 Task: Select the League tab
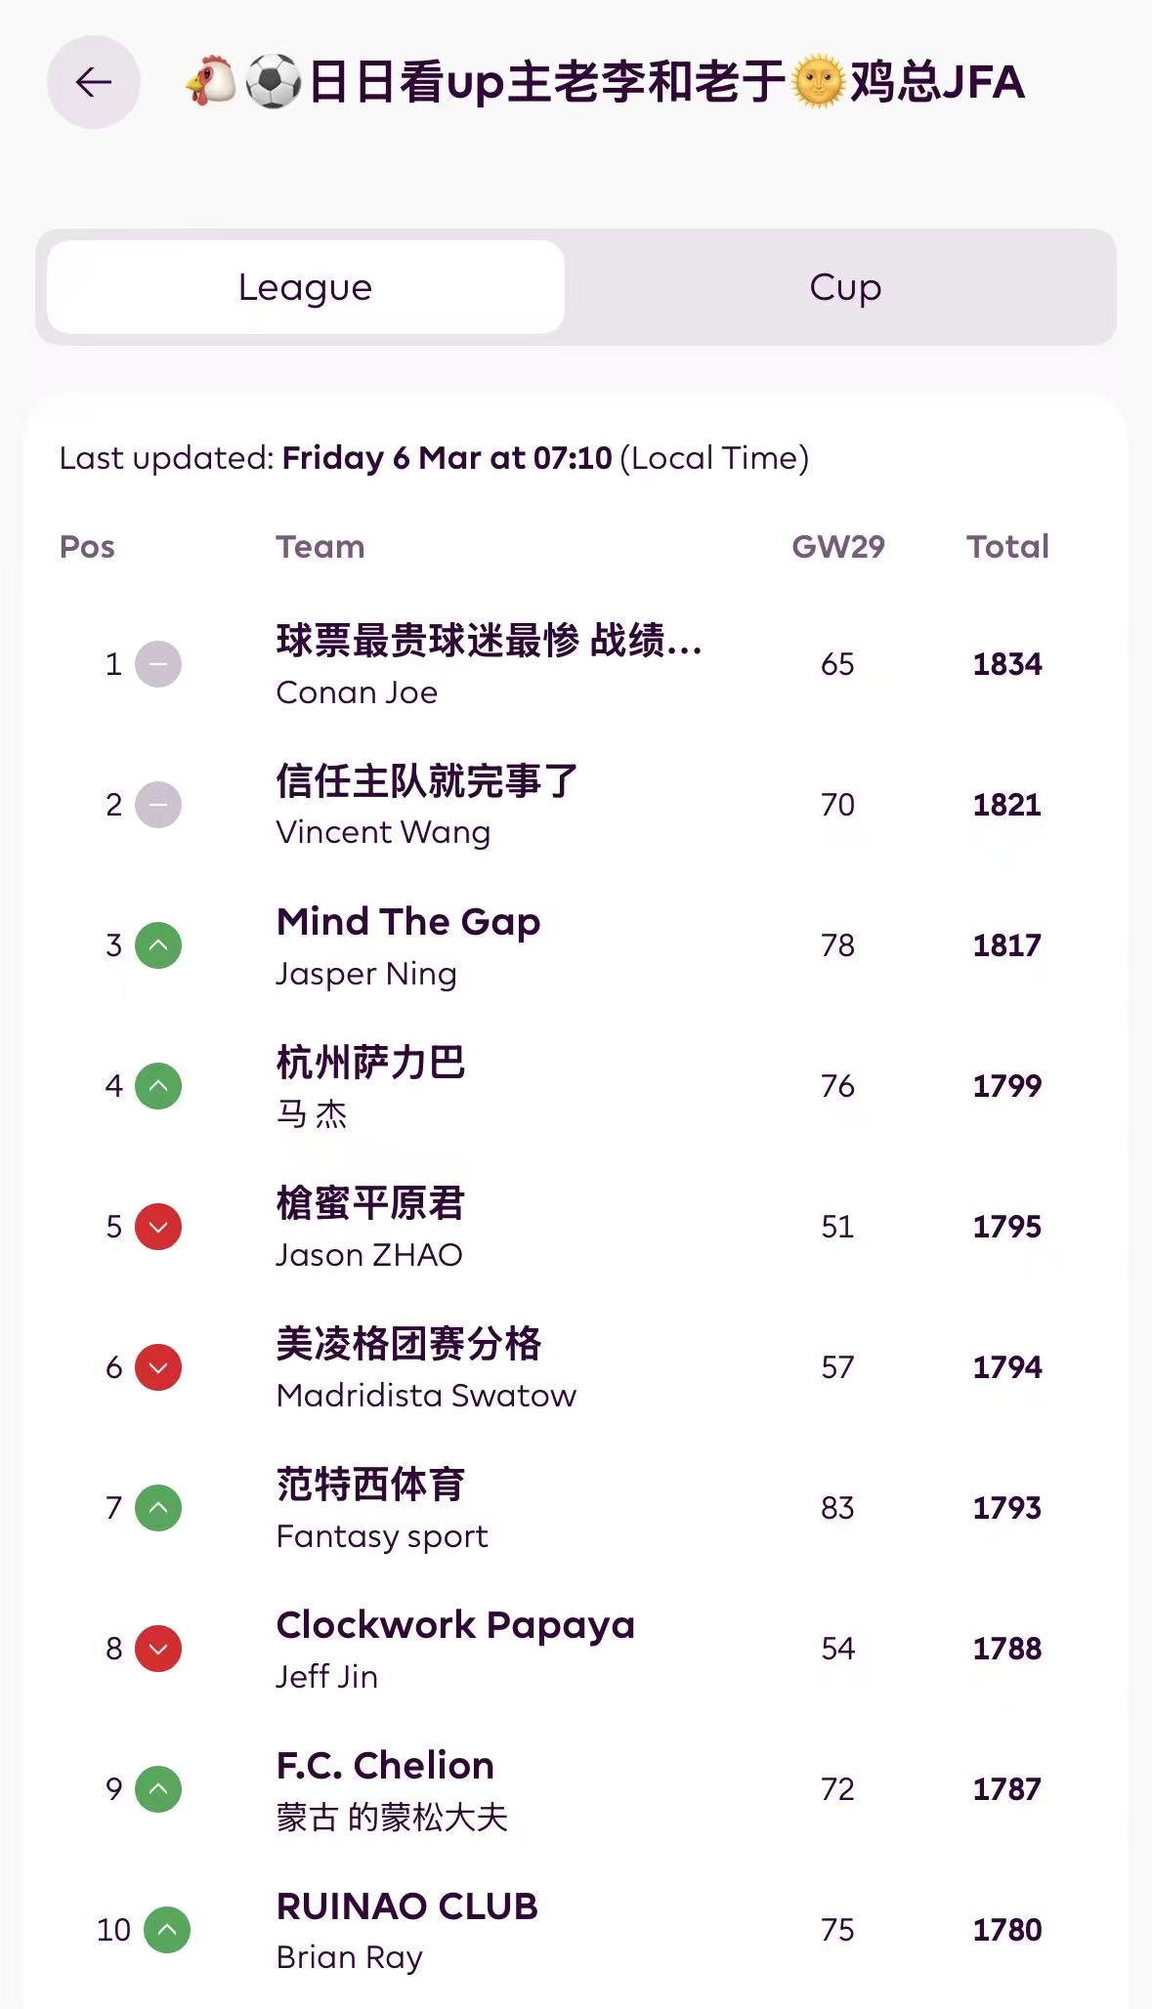306,287
